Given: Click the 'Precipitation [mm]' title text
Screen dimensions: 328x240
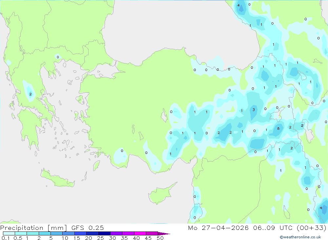Looking at the screenshot, I should coord(33,228).
